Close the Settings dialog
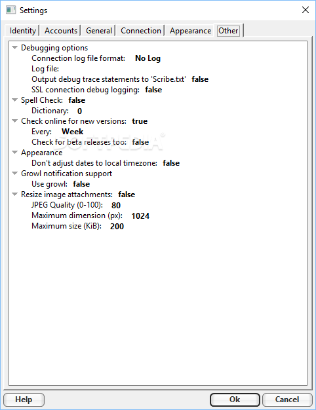Image resolution: width=316 pixels, height=410 pixels. click(306, 10)
